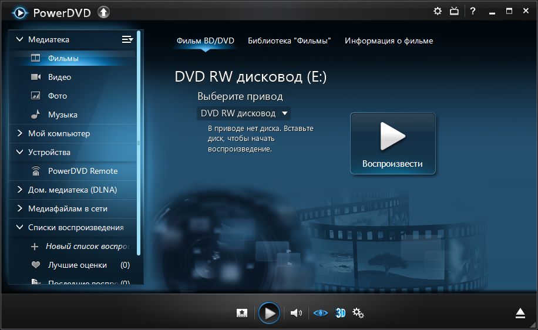Open DVD RW дисковод drive dropdown
Viewport: 538px width, 330px height.
(244, 113)
